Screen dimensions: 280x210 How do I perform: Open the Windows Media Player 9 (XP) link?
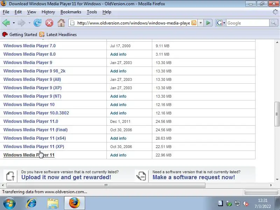[33, 88]
